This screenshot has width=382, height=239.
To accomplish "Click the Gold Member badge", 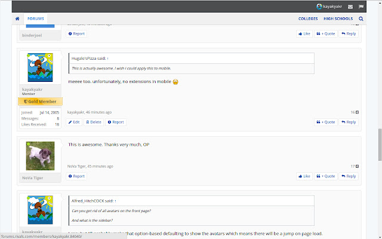I will click(x=40, y=102).
